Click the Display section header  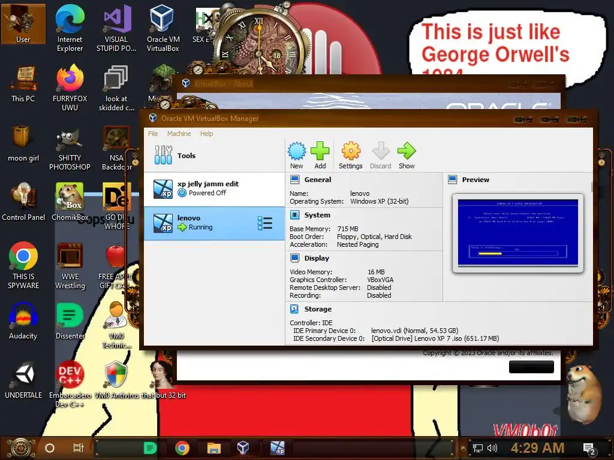317,258
